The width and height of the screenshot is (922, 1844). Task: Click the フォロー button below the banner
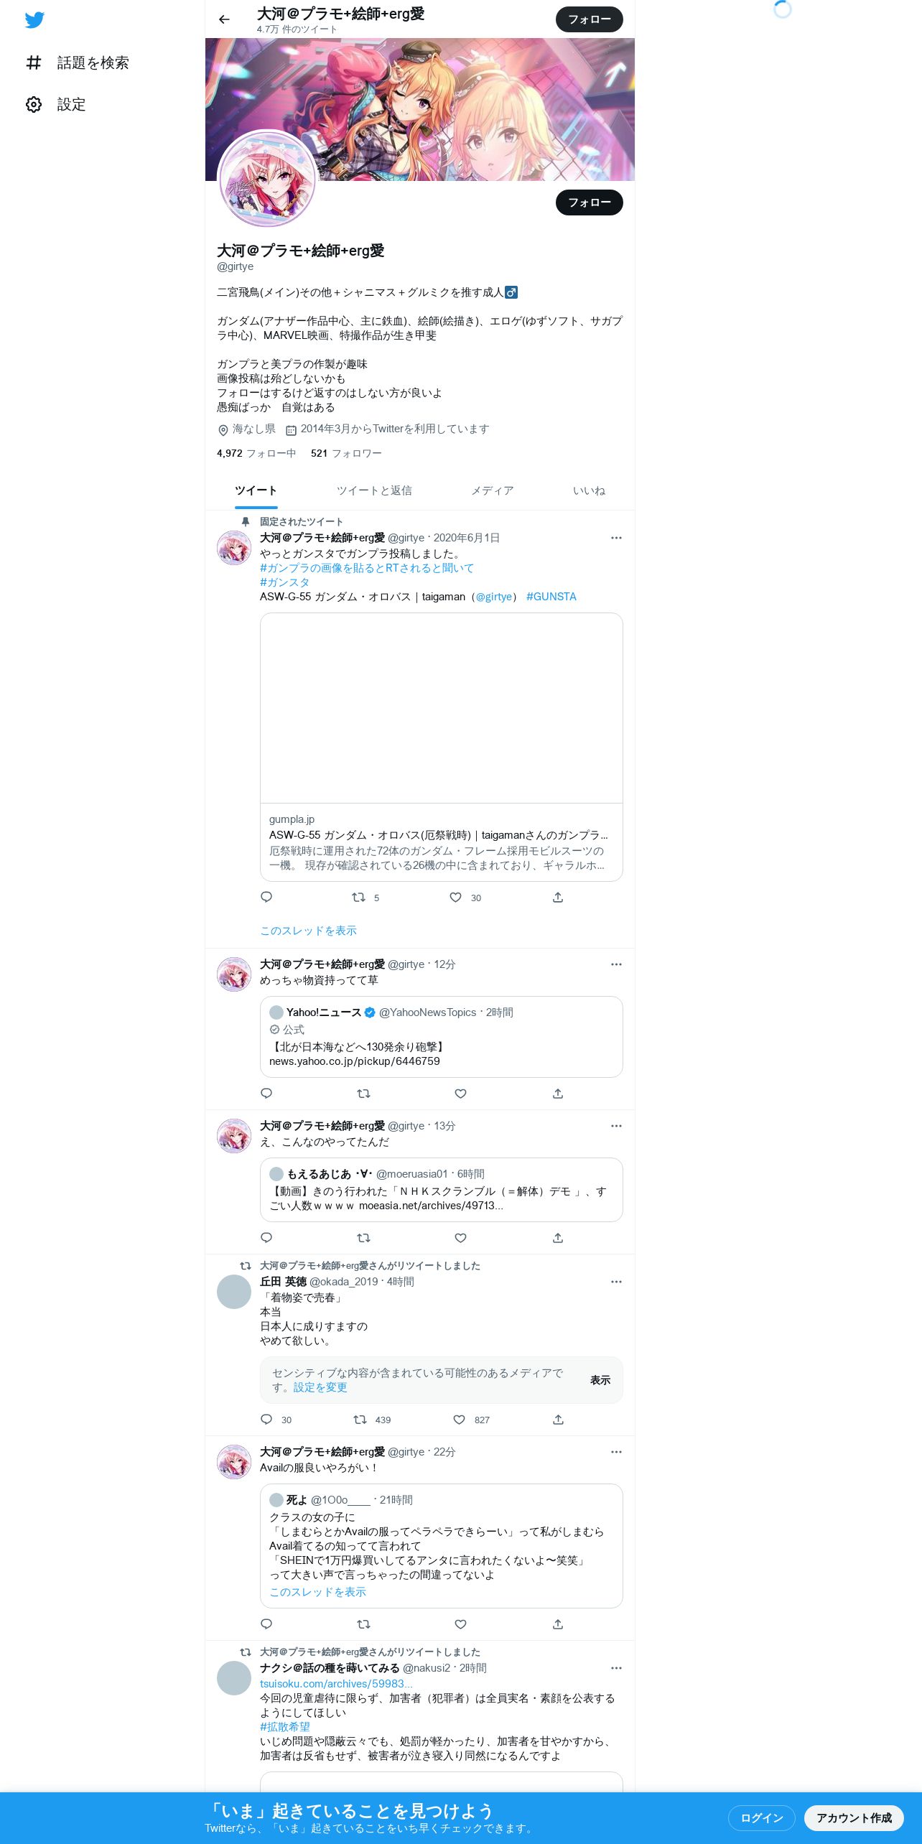click(590, 202)
